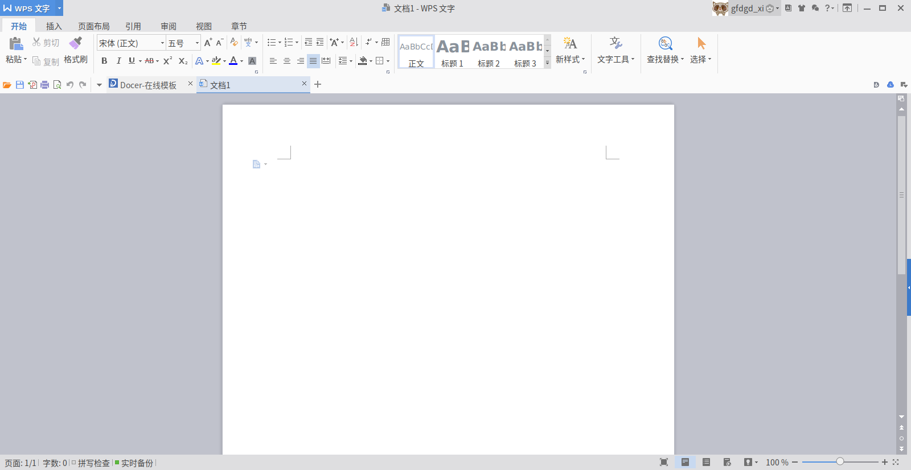Click the new tab plus button

pos(318,84)
